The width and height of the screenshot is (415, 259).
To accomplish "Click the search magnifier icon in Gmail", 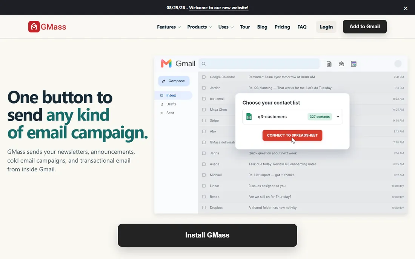I will click(203, 64).
